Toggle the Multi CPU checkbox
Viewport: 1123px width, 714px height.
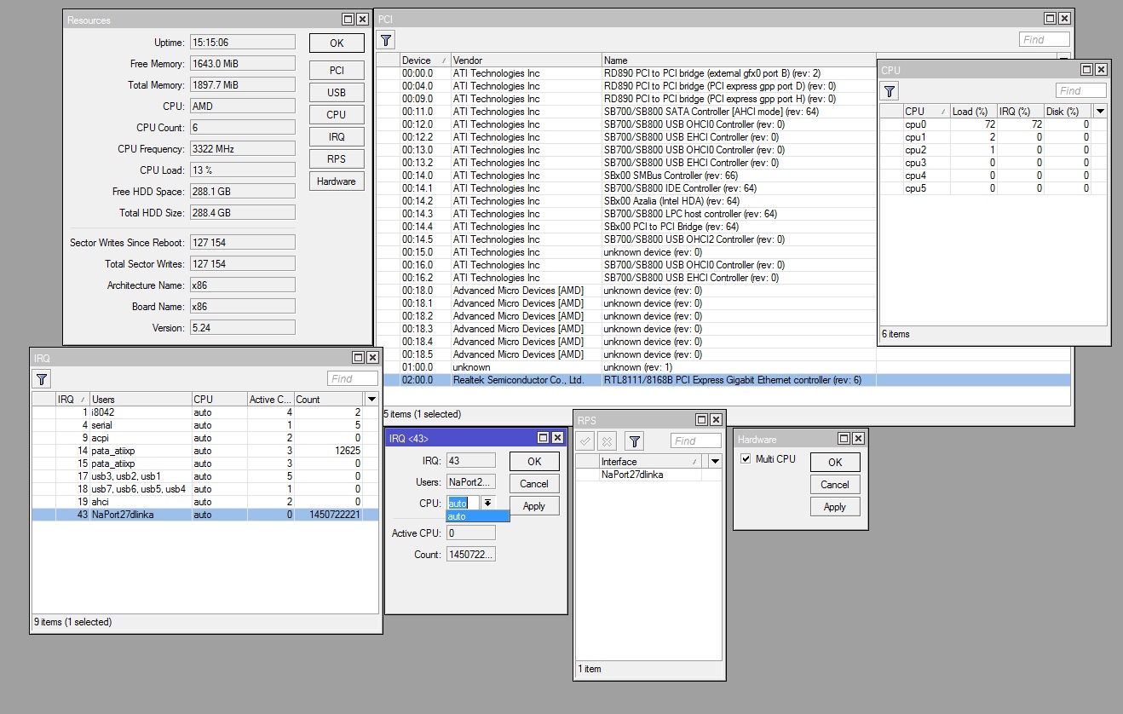tap(746, 459)
